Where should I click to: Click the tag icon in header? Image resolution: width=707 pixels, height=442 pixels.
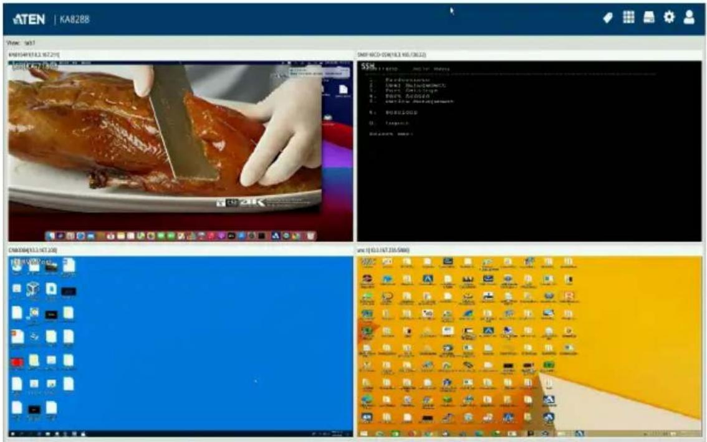pos(608,18)
